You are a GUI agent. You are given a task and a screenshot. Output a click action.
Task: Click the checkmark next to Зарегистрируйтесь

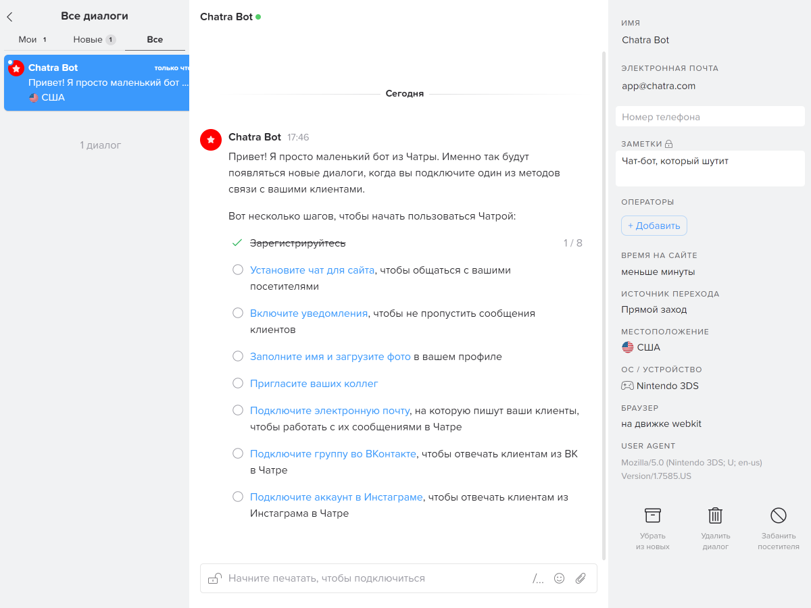point(237,243)
